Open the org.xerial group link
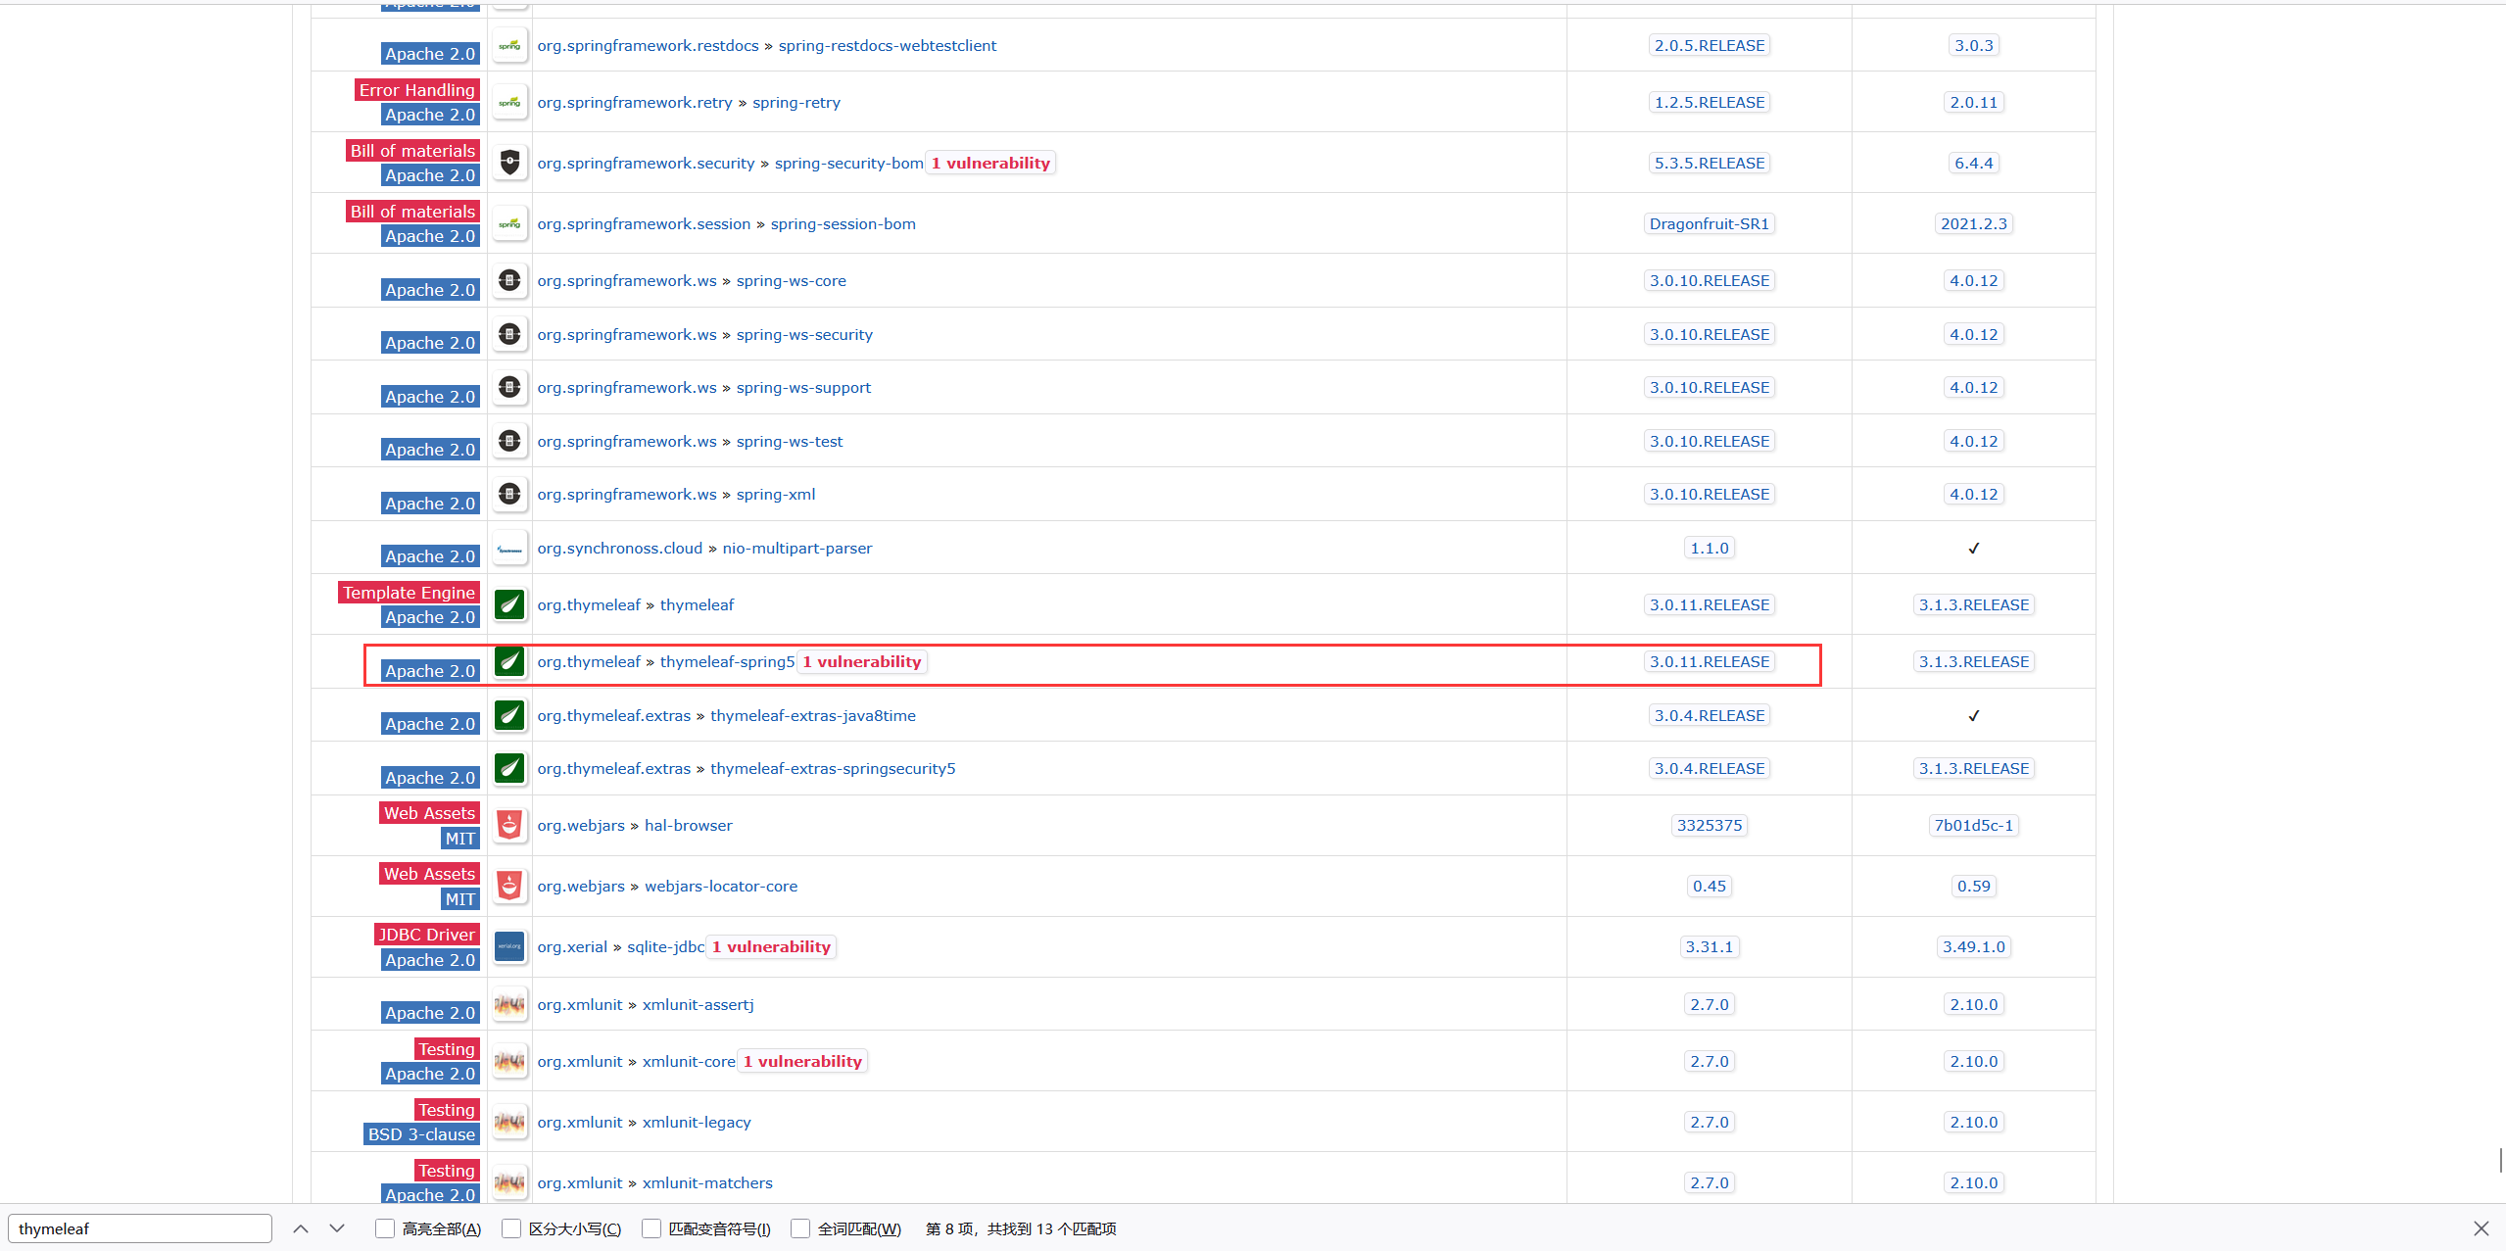The height and width of the screenshot is (1251, 2506). [572, 947]
